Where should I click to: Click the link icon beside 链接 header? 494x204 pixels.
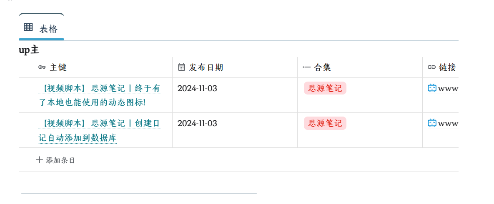431,67
